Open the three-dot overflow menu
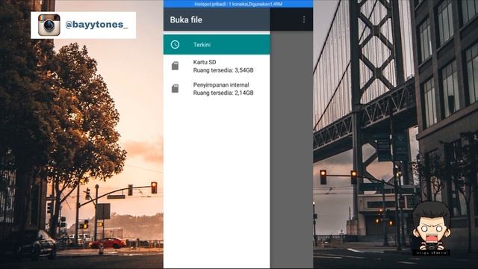The width and height of the screenshot is (478, 269). [304, 19]
